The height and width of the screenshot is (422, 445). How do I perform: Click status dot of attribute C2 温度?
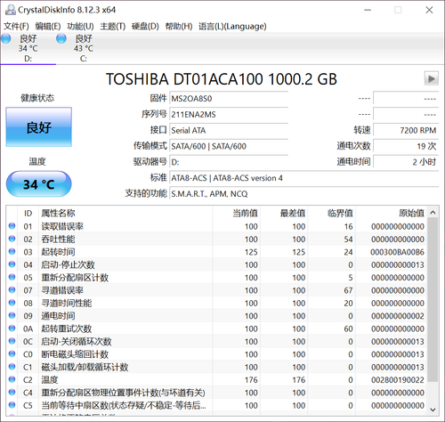(12, 379)
